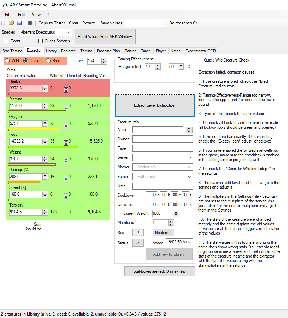Open the Aberrant Doedicurus species dropdown

(x=69, y=32)
